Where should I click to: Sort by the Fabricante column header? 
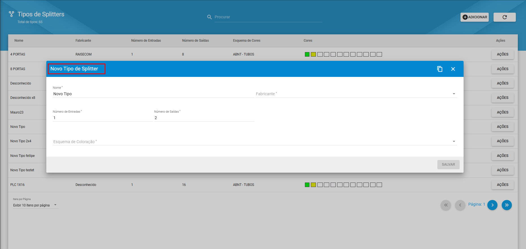coord(83,41)
